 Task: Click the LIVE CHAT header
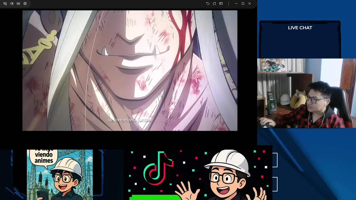[300, 28]
